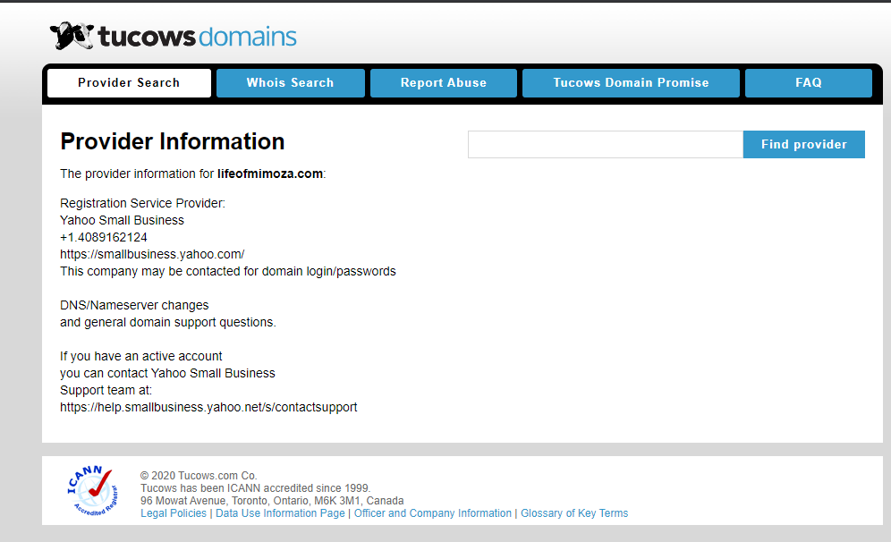Click the smallbusiness.yahoo.com URL text
The height and width of the screenshot is (542, 891).
(152, 254)
